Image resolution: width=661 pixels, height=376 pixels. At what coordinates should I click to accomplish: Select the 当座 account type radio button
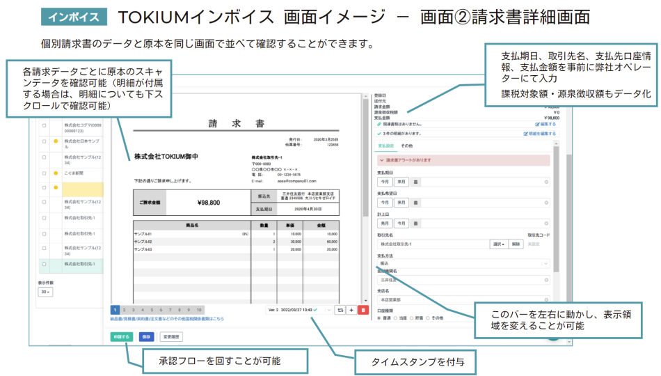[x=395, y=318]
